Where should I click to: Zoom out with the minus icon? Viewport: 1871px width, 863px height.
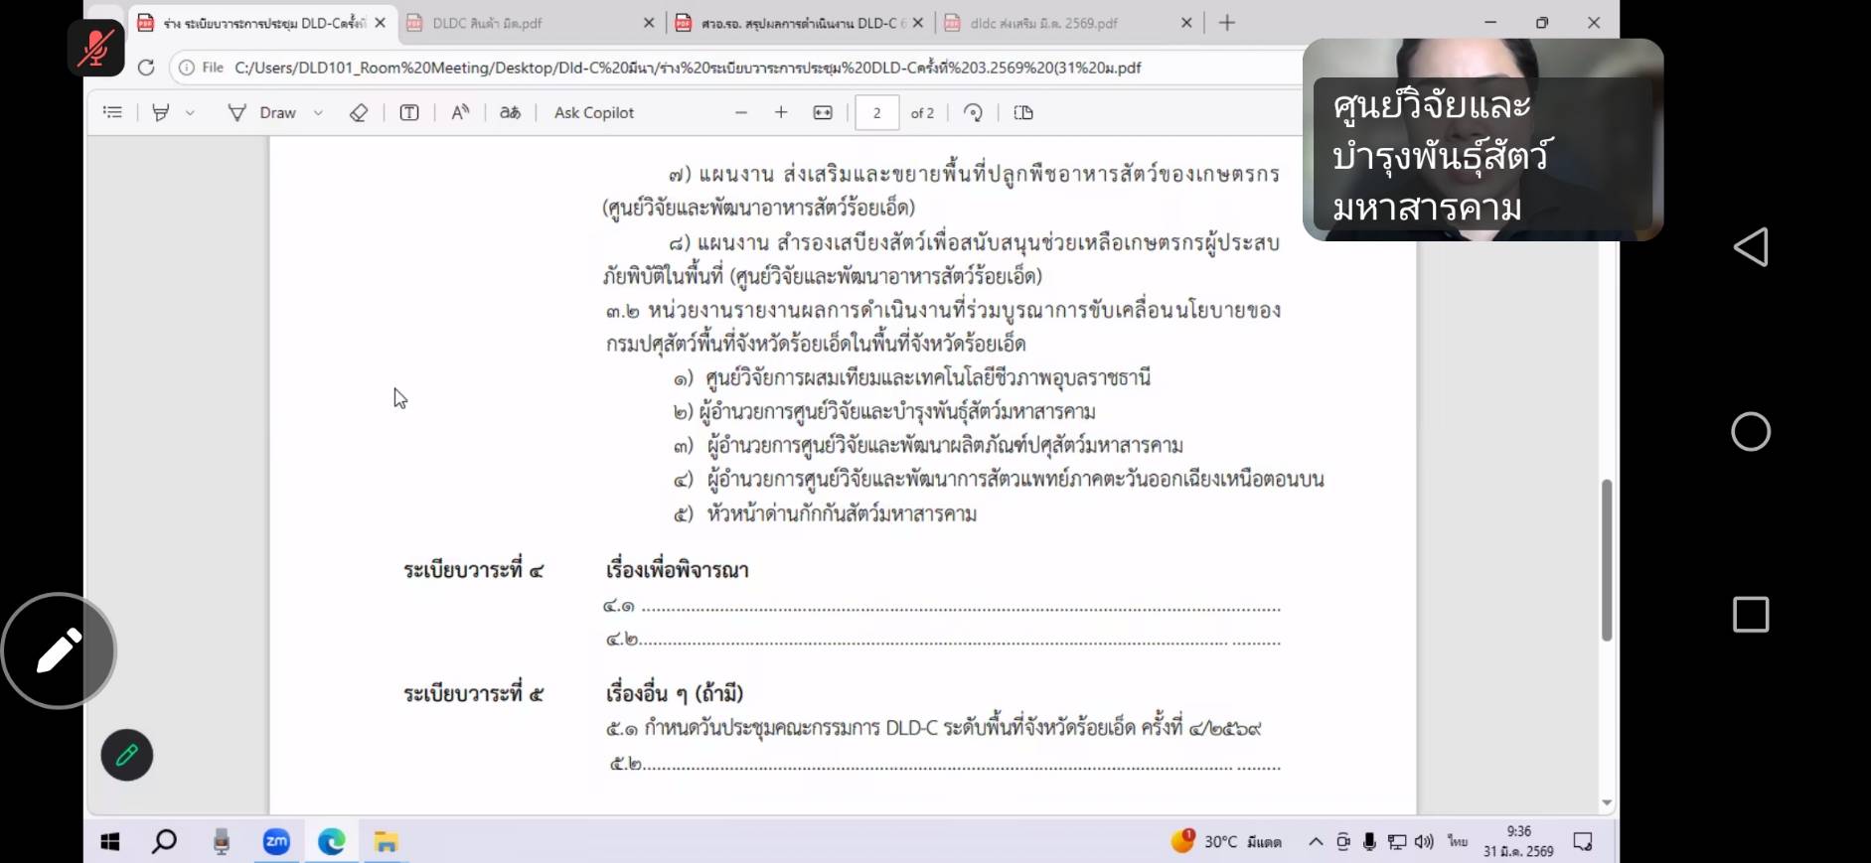741,113
